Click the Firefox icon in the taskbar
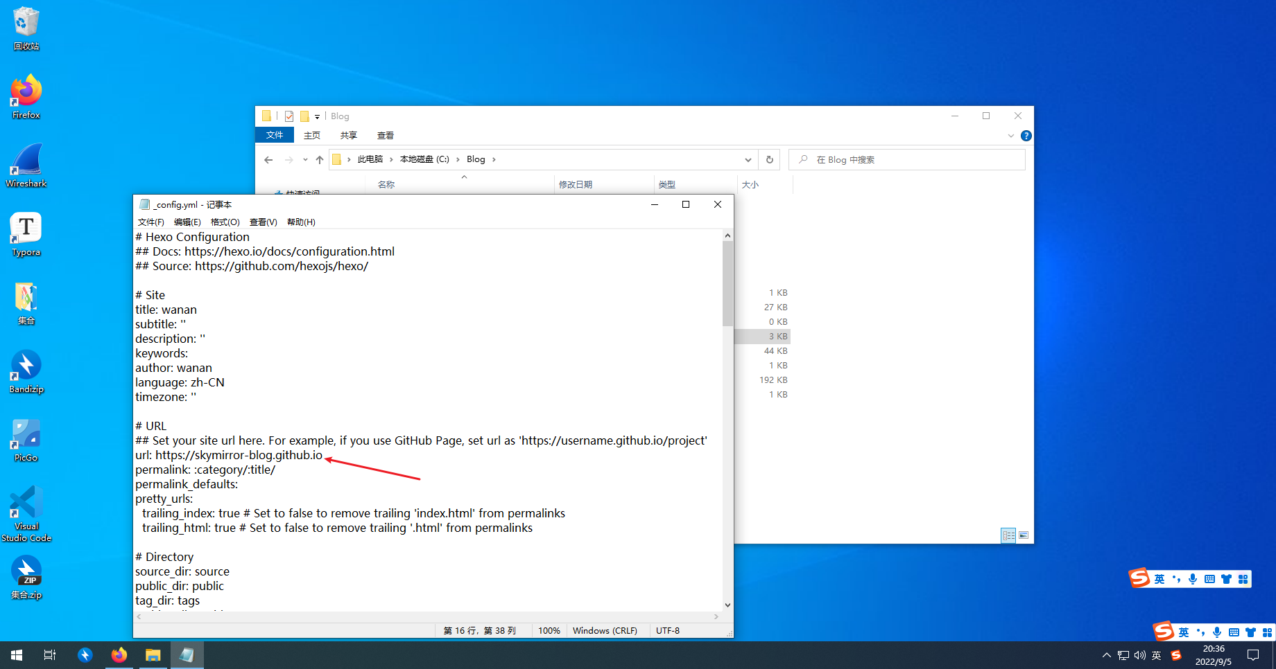This screenshot has height=669, width=1276. [x=119, y=655]
